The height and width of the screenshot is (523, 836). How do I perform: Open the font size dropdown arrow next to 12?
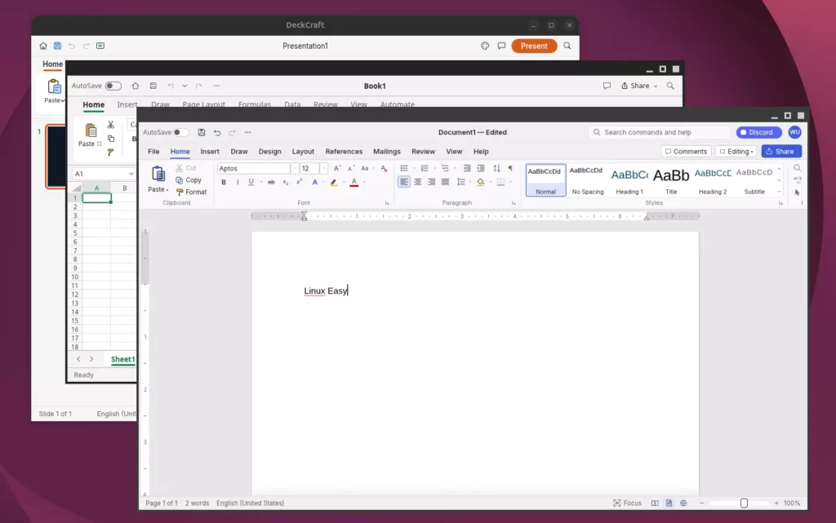[x=323, y=168]
